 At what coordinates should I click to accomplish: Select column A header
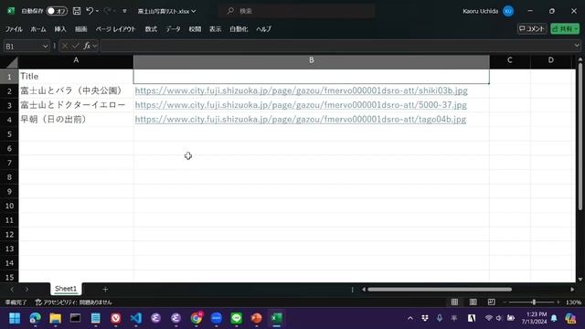click(76, 60)
